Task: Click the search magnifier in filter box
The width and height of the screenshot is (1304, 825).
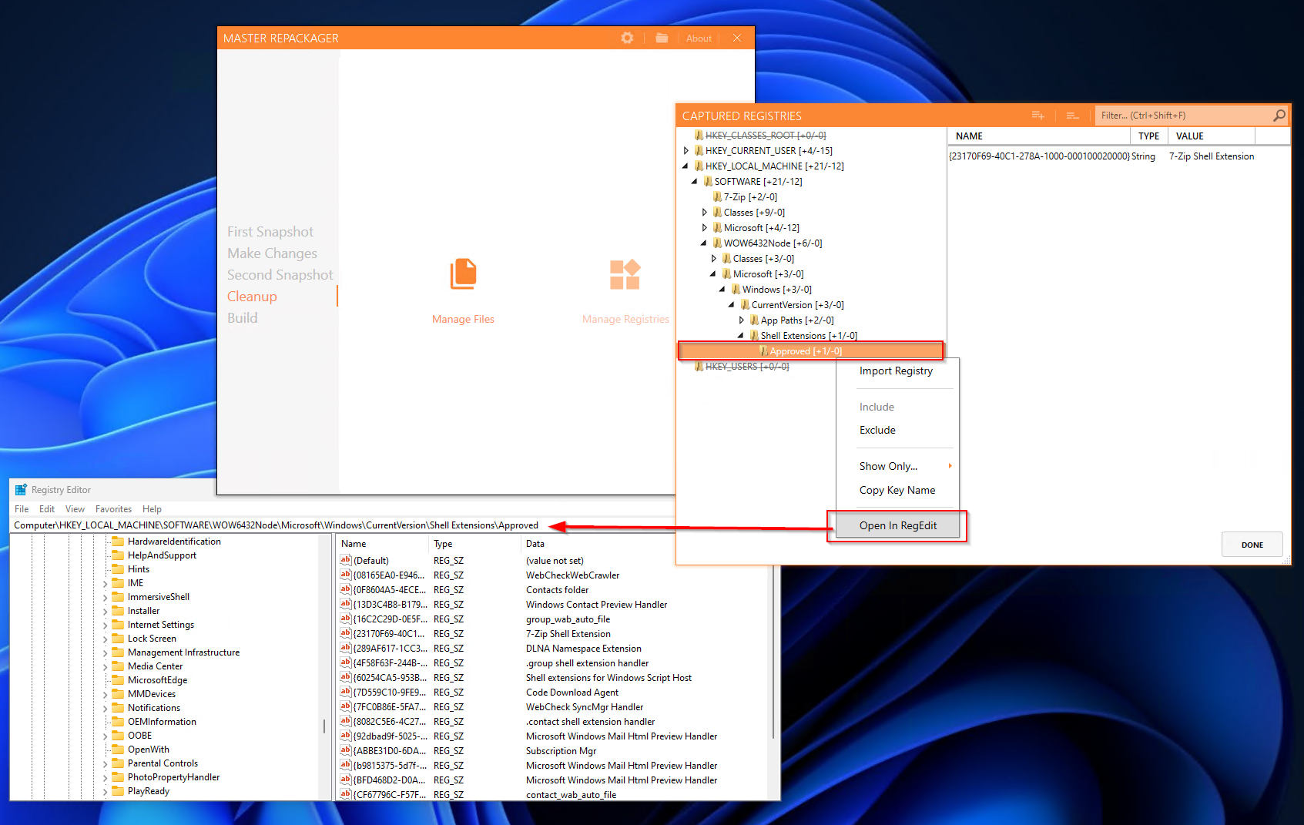Action: click(x=1279, y=116)
